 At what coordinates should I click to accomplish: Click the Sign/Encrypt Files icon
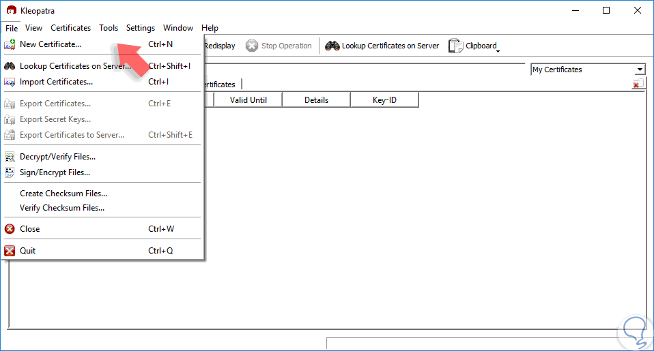[10, 172]
